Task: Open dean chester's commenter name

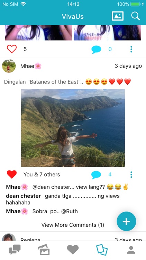Action: tap(23, 196)
